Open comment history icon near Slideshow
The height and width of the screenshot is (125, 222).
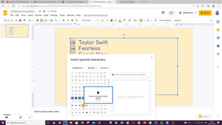point(163,13)
